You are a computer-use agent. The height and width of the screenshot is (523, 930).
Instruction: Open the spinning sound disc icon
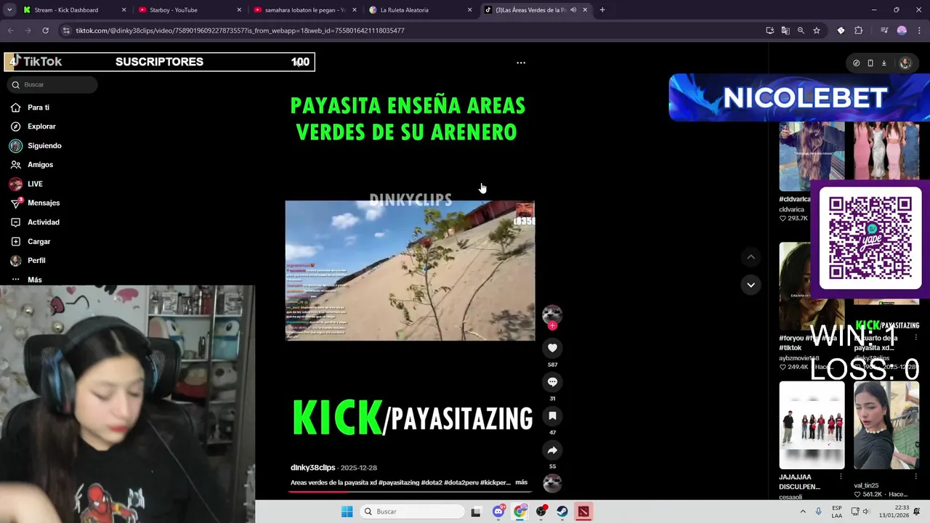point(552,483)
